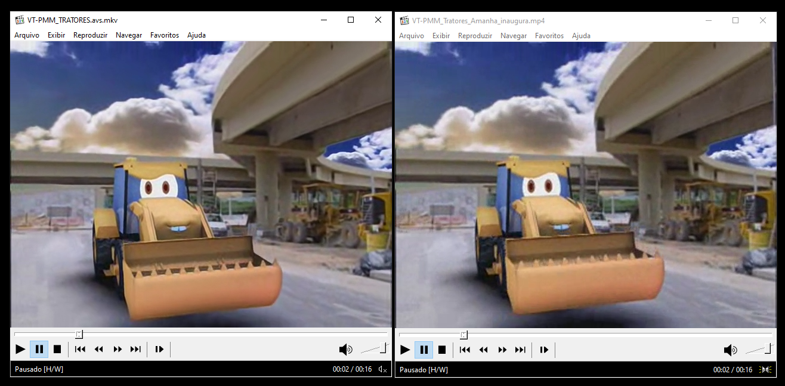Skip to previous file in the mp4 window
The image size is (785, 386).
coord(465,349)
